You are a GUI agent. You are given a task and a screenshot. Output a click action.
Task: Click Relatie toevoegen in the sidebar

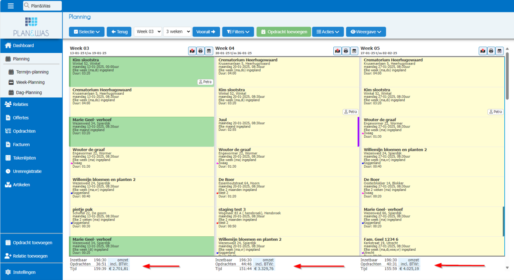31,256
